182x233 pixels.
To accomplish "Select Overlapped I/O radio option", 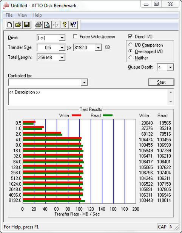I will tap(131, 51).
